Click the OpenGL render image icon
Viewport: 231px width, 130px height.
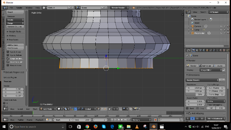point(135,109)
